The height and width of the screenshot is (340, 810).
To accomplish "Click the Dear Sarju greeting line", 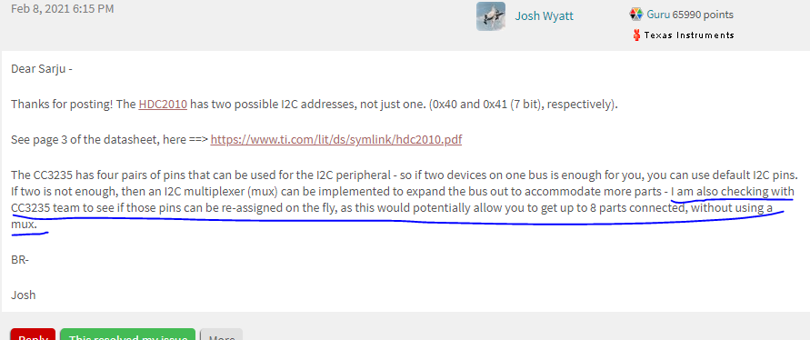I will click(41, 69).
